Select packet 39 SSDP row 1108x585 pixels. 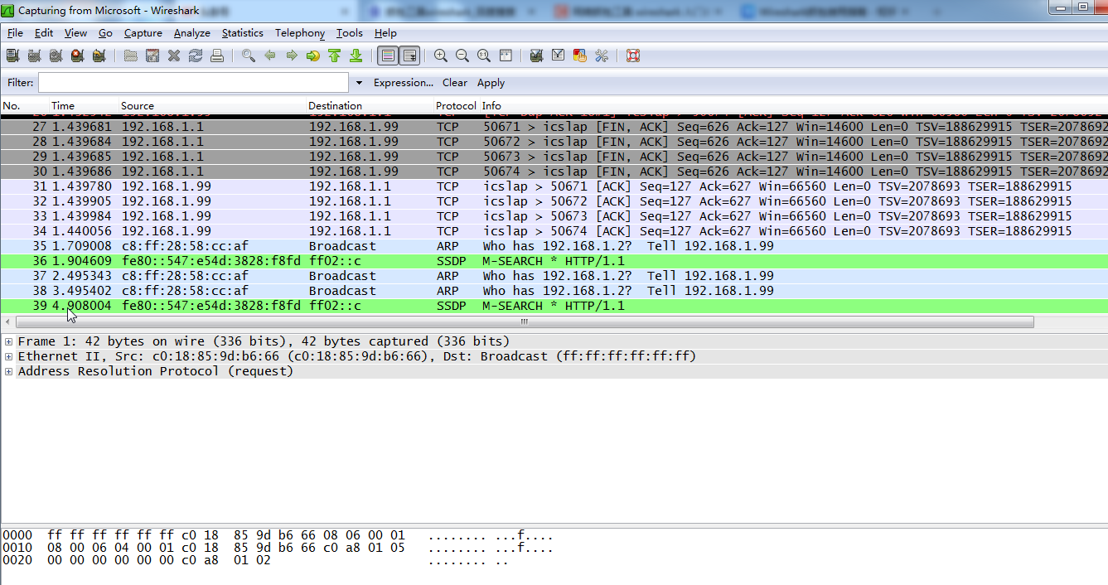554,306
